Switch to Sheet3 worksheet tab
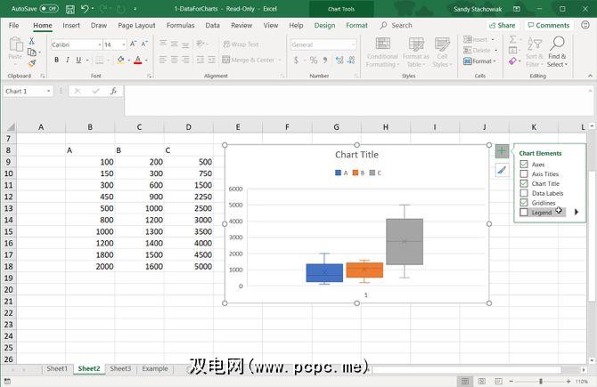The image size is (597, 387). [120, 368]
